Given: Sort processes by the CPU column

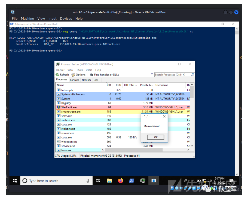Looking at the screenshot, I should (117, 85).
